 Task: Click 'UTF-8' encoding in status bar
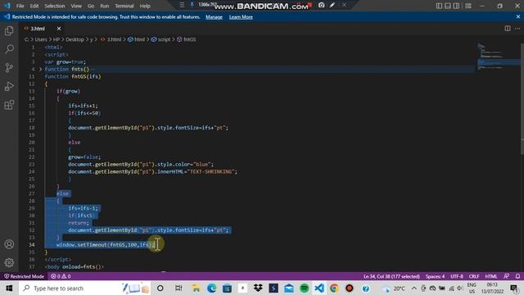pyautogui.click(x=457, y=276)
